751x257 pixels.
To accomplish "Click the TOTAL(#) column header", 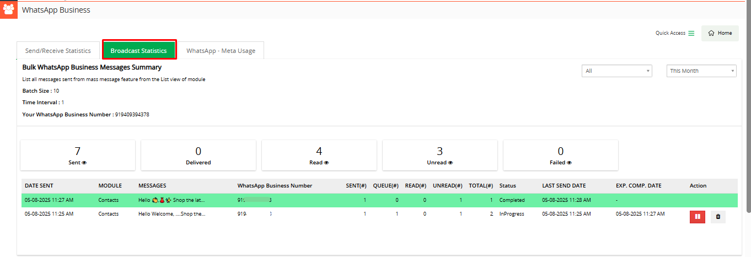I will click(x=481, y=186).
